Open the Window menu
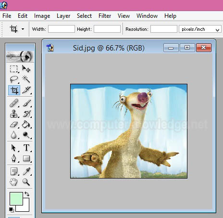 pyautogui.click(x=147, y=16)
